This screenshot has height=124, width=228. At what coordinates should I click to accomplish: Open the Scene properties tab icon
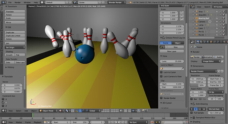click(x=205, y=42)
